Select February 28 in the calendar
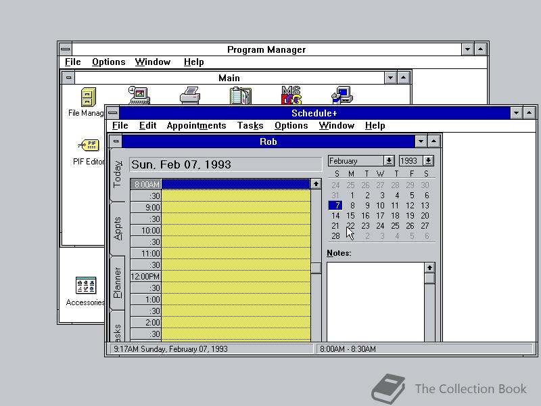 (335, 236)
